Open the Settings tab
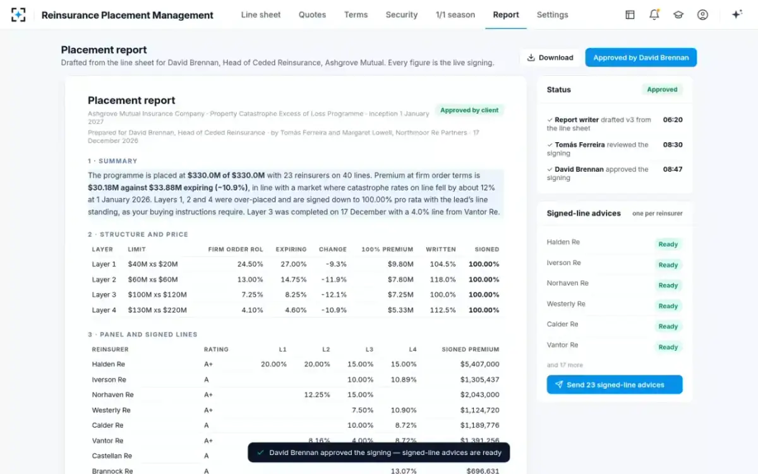 click(553, 15)
